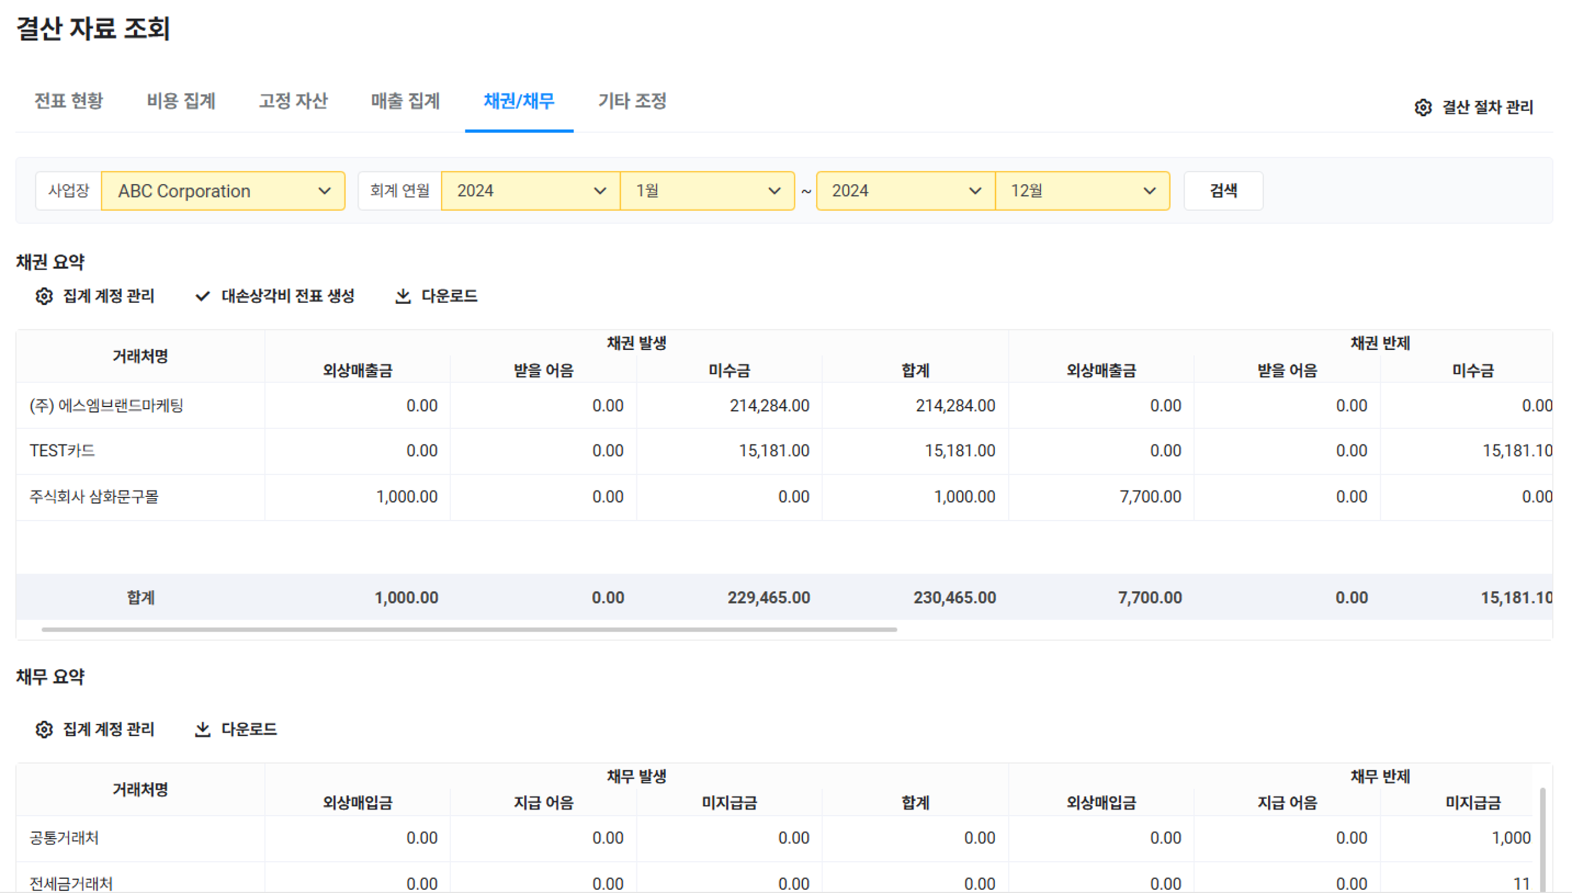
Task: Open the 1월 start month dropdown
Action: pyautogui.click(x=707, y=191)
